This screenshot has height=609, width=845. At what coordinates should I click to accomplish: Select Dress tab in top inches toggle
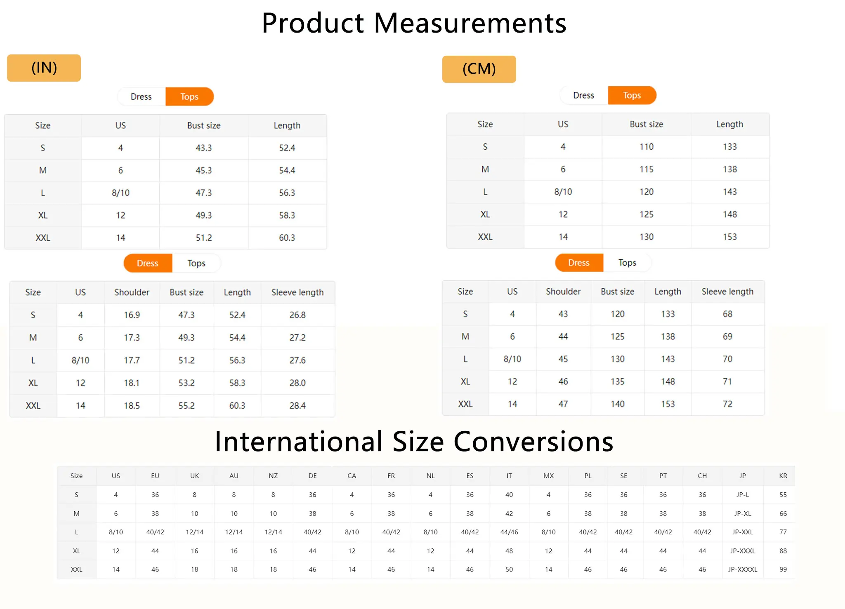tap(141, 96)
